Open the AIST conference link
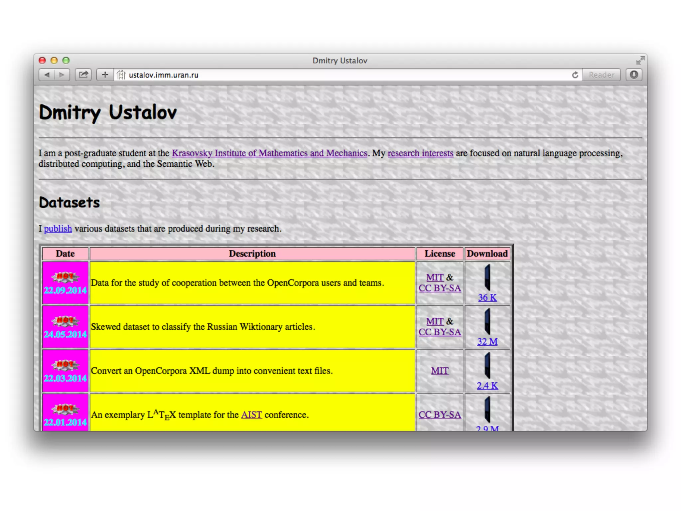The height and width of the screenshot is (511, 681). tap(251, 415)
